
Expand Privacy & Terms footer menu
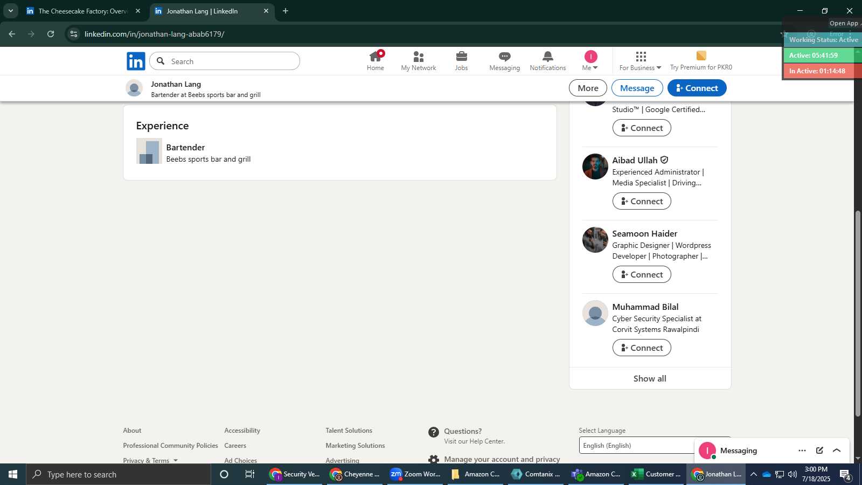(x=150, y=460)
